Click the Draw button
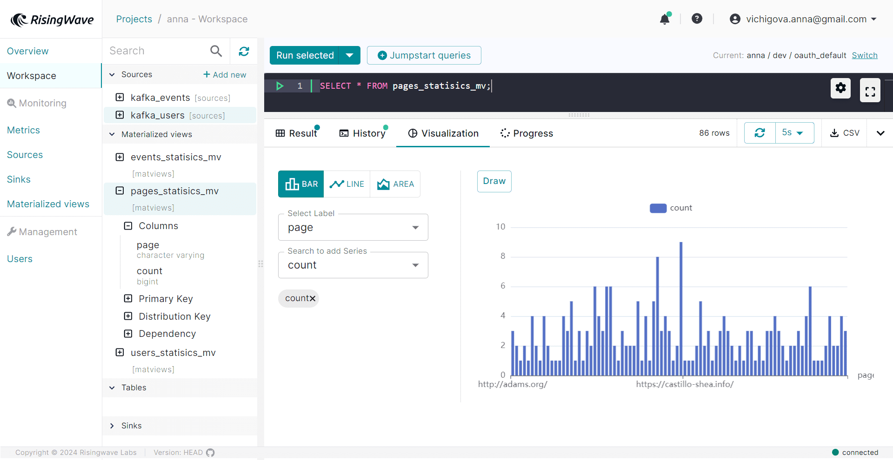This screenshot has width=893, height=460. coord(494,181)
